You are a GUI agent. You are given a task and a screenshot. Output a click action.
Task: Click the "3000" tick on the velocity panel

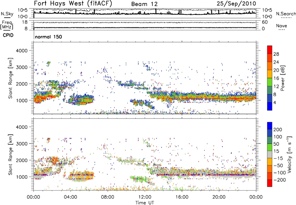(x=22, y=144)
